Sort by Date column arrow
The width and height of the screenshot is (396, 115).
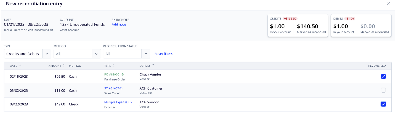tap(20, 66)
